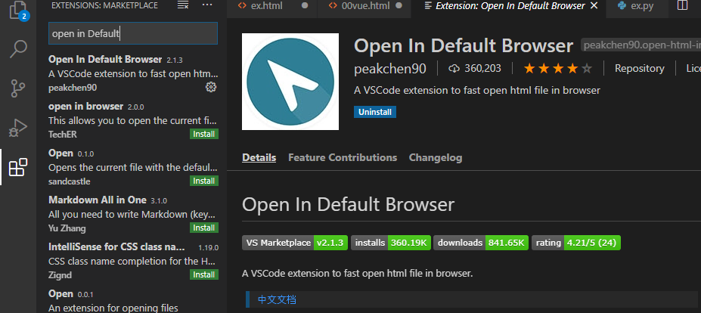
Task: Click the VS Marketplace v2.1.3 badge
Action: [295, 243]
